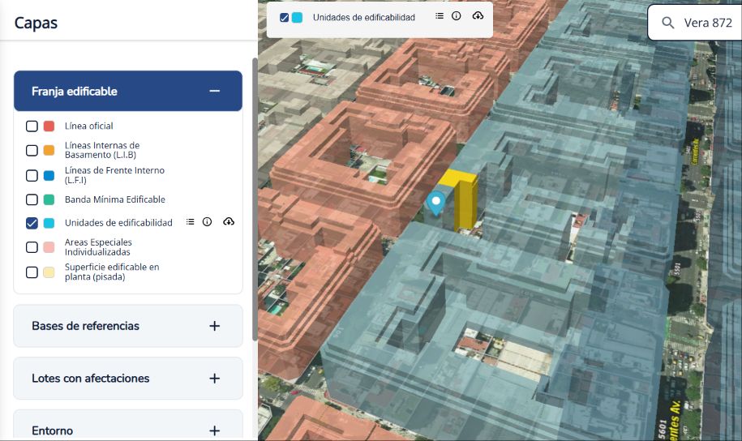Click the Vera 872 search field
This screenshot has width=742, height=441.
695,23
